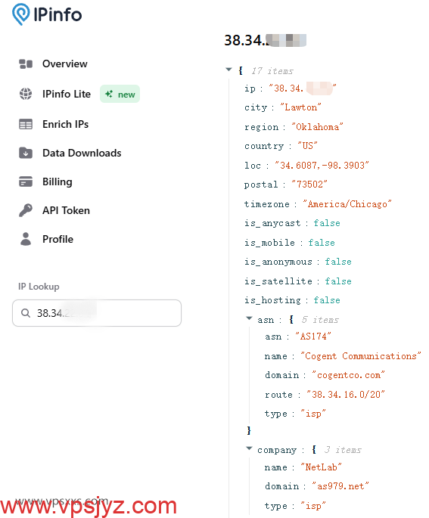Select the timezone value "America/Chicago"
Image resolution: width=429 pixels, height=518 pixels.
tap(347, 204)
